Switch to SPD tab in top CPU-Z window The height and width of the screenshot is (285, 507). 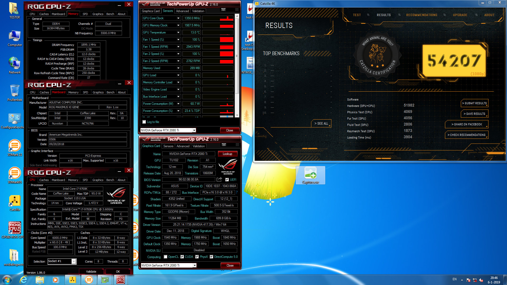pos(85,14)
